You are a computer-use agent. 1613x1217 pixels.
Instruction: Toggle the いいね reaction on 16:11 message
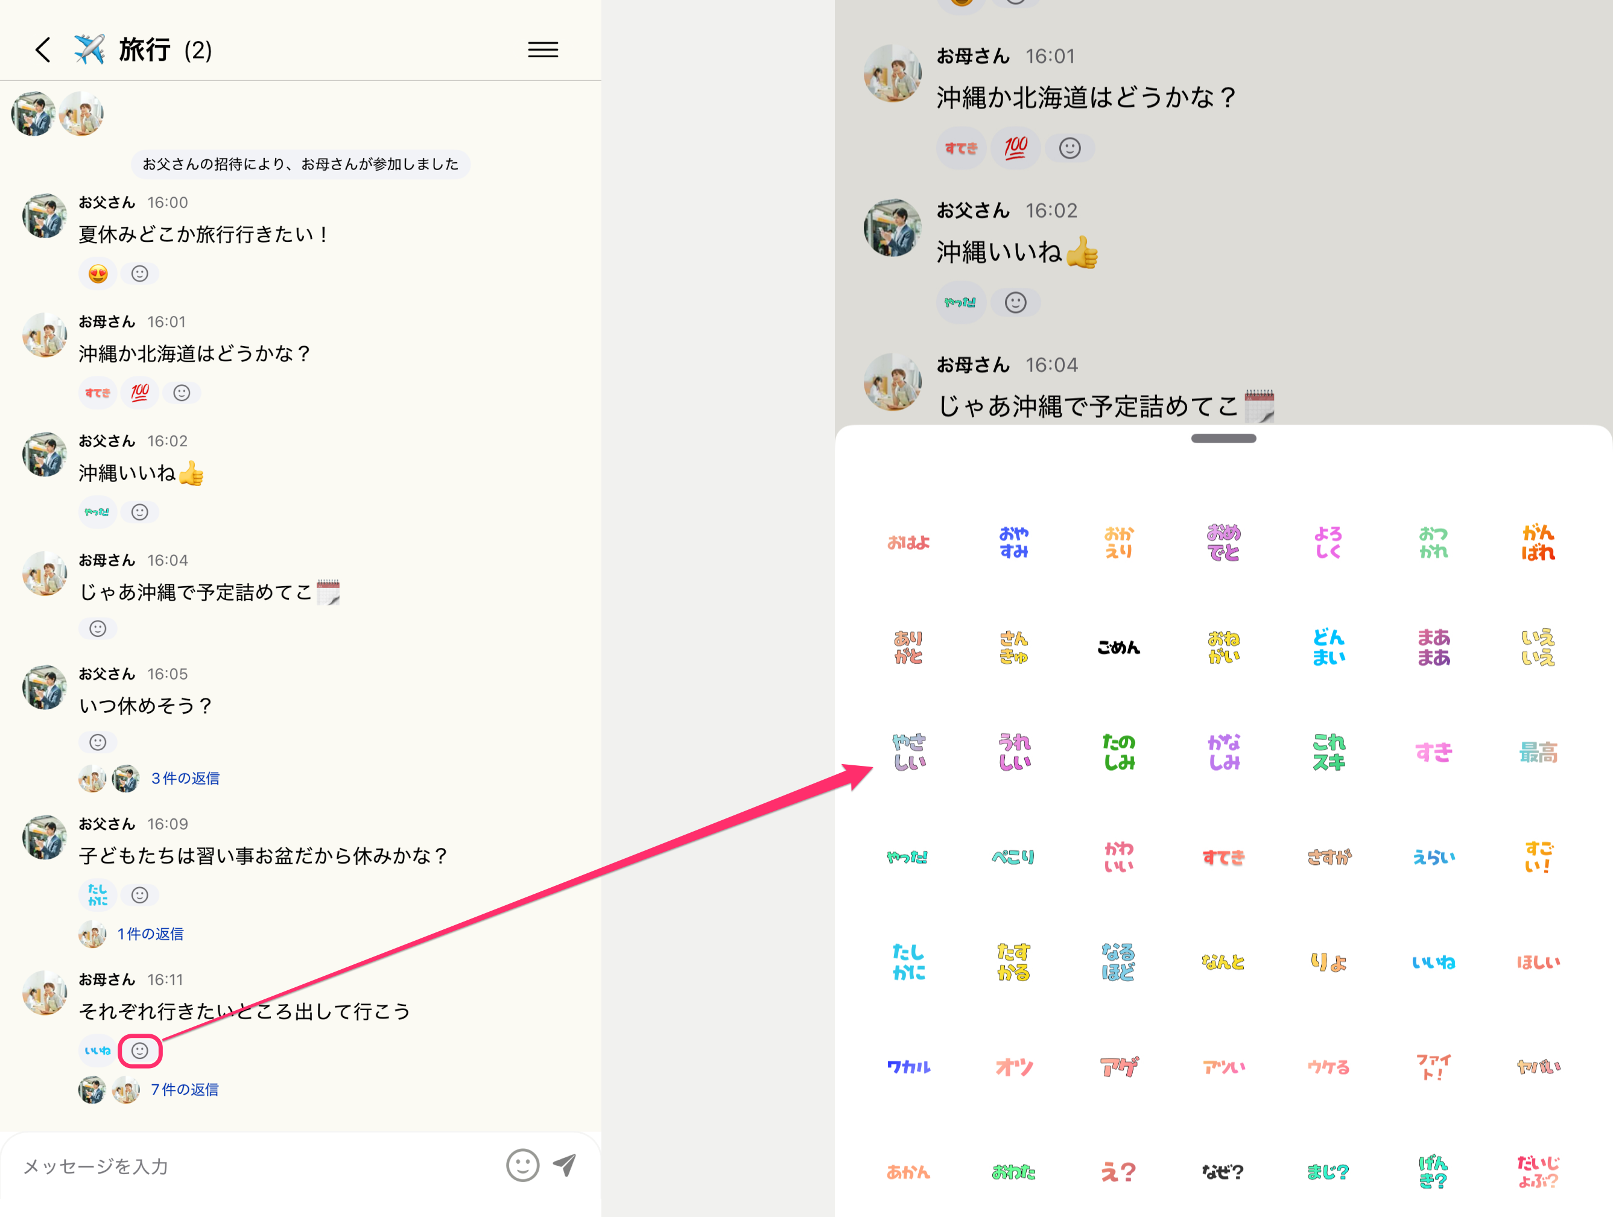pos(98,1051)
